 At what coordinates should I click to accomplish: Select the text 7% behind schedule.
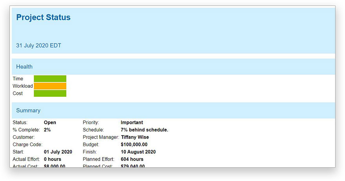(144, 130)
